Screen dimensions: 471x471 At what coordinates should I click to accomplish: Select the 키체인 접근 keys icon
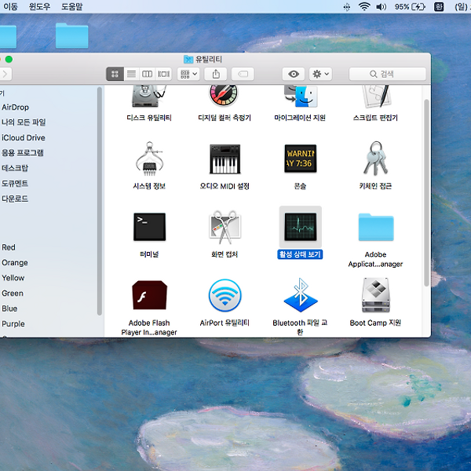point(375,159)
